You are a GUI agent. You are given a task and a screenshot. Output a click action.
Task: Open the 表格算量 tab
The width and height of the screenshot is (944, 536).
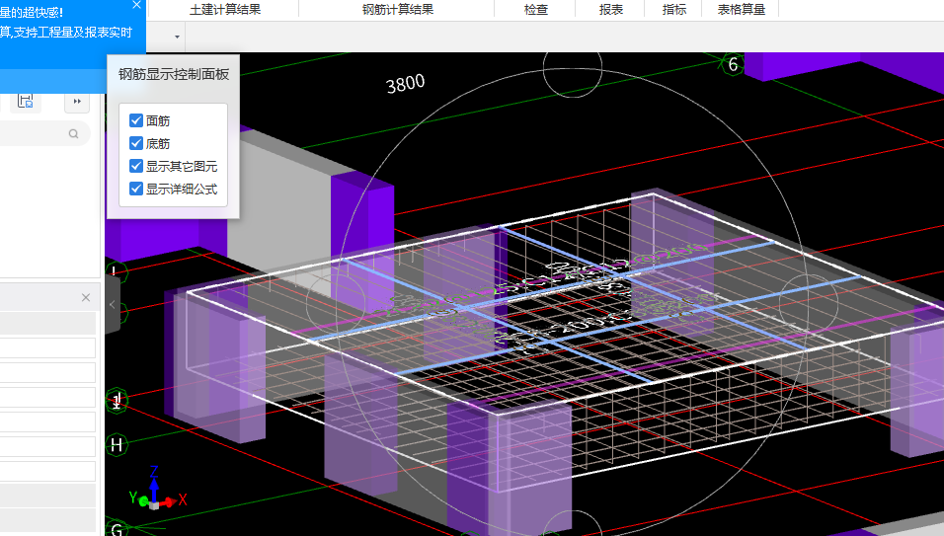[742, 10]
